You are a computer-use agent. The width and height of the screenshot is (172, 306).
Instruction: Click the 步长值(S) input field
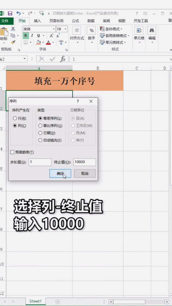point(40,162)
